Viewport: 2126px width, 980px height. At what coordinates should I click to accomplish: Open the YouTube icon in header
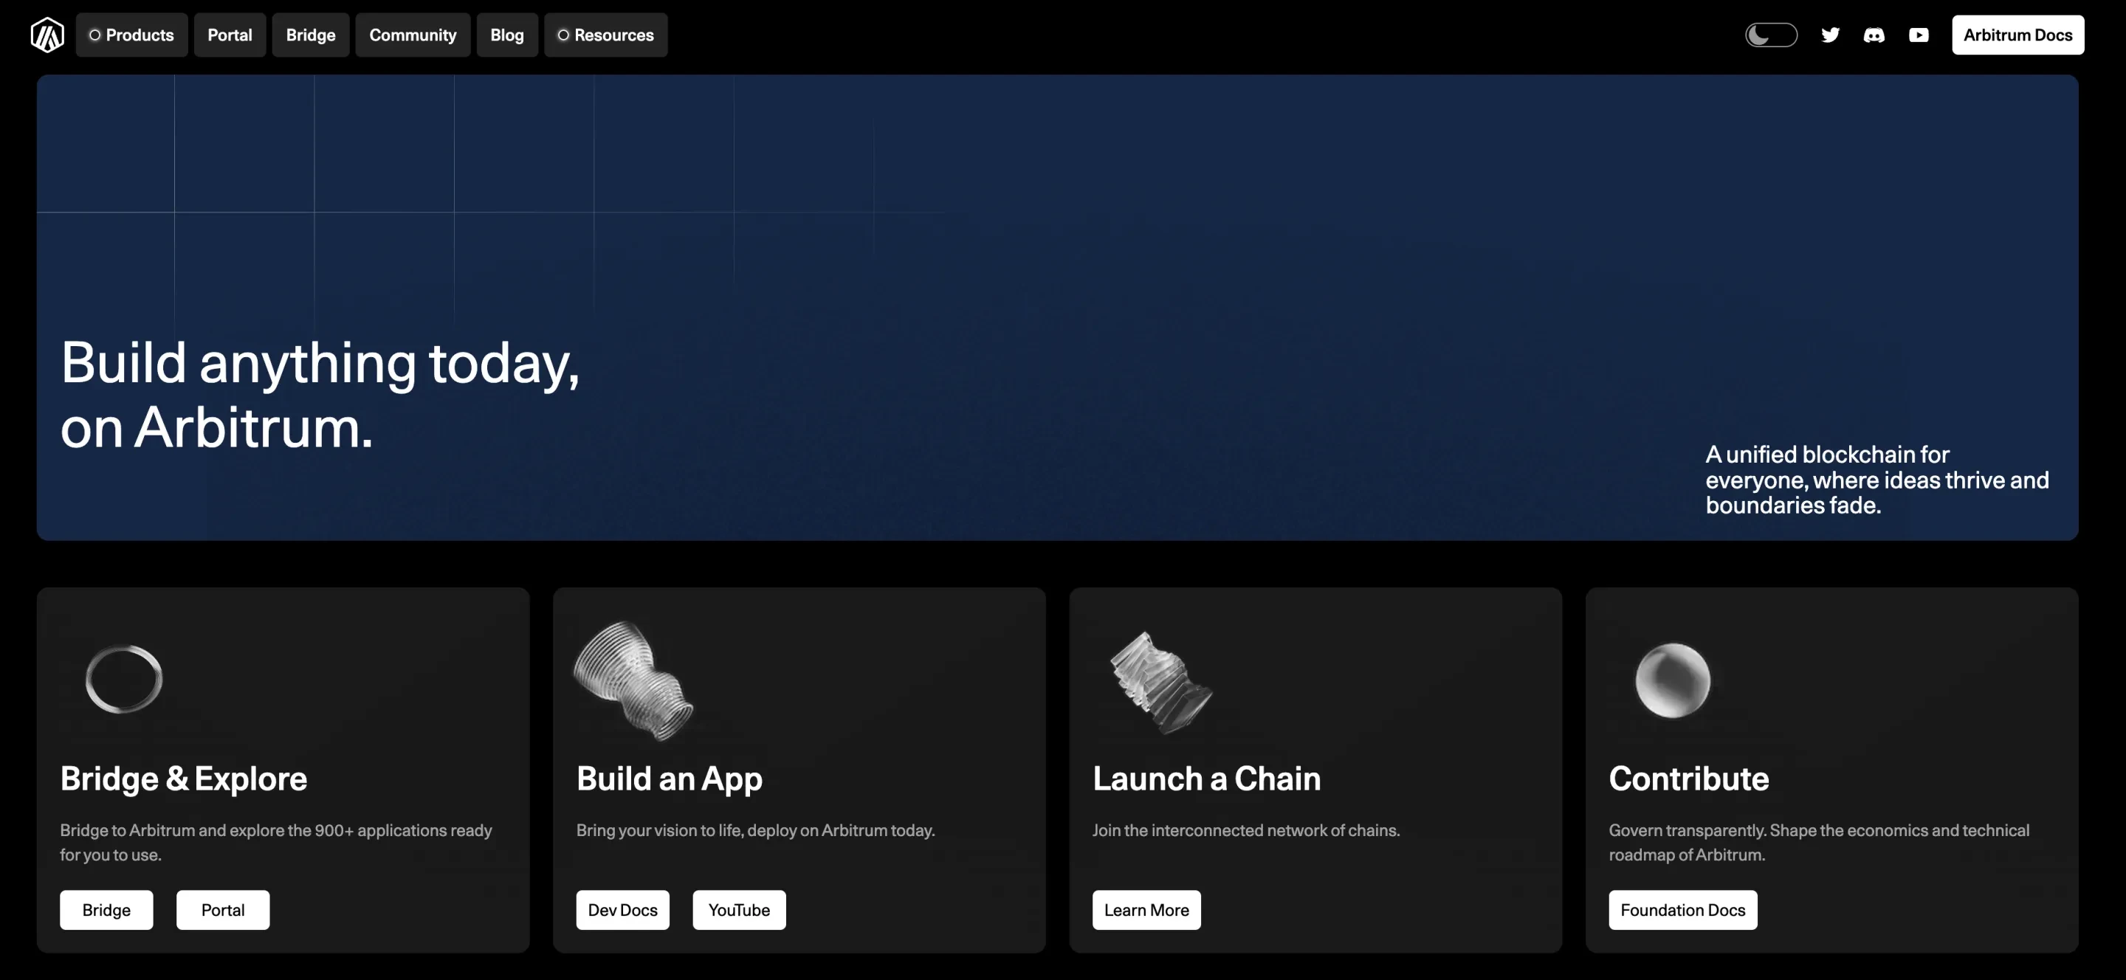point(1918,35)
